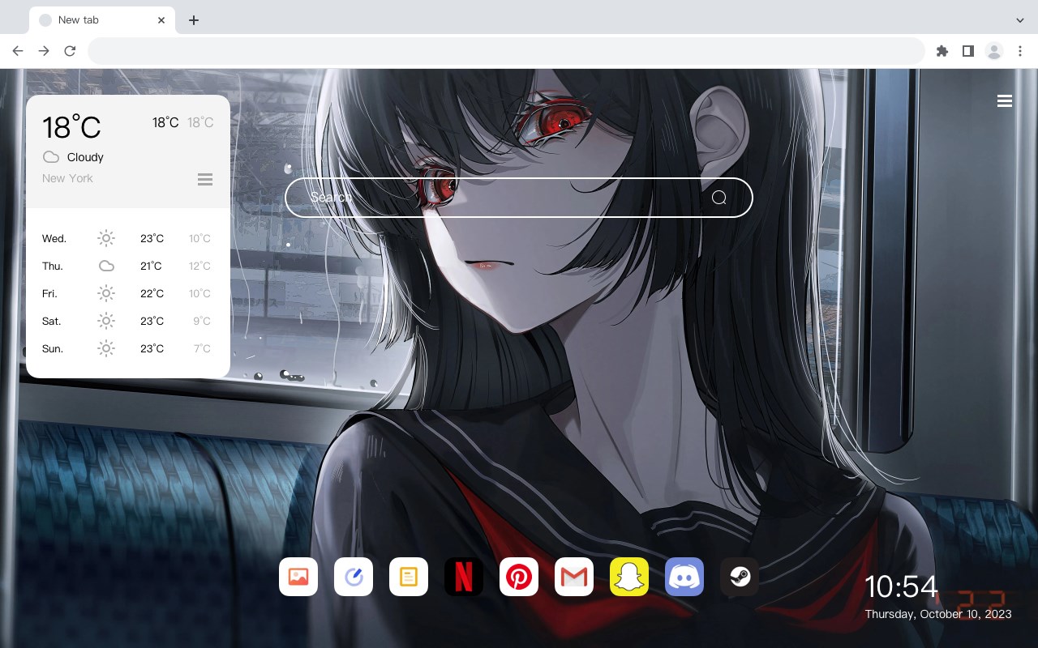Viewport: 1038px width, 648px height.
Task: Open the wallpaper gallery shortcut icon
Action: click(x=298, y=577)
